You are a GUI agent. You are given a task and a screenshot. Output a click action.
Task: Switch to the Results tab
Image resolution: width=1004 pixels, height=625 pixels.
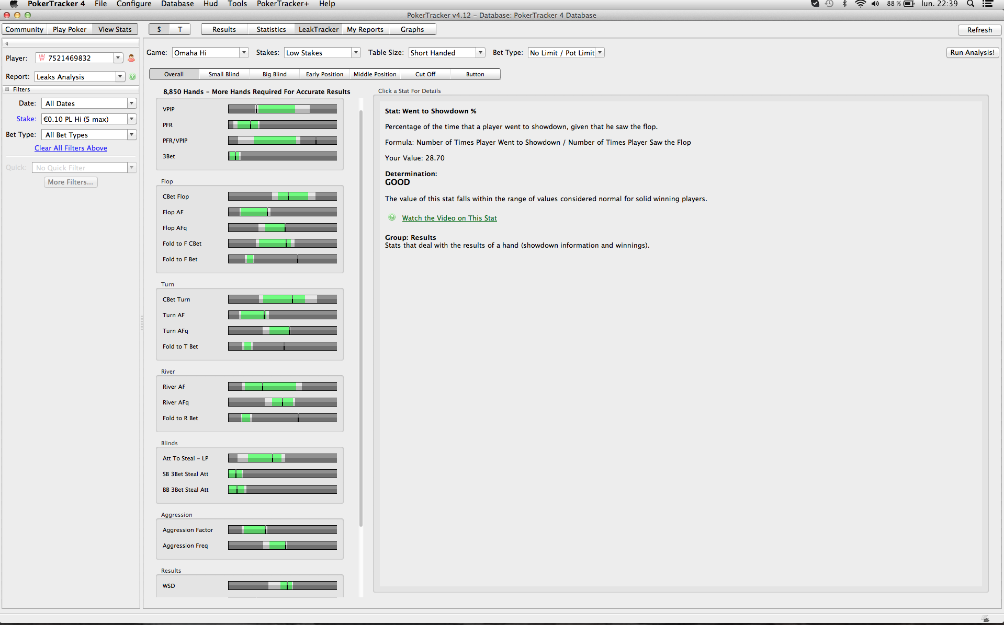tap(224, 29)
